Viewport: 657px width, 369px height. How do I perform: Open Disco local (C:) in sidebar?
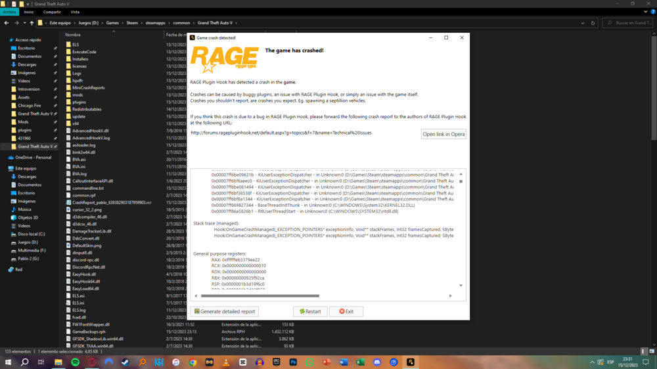click(32, 234)
